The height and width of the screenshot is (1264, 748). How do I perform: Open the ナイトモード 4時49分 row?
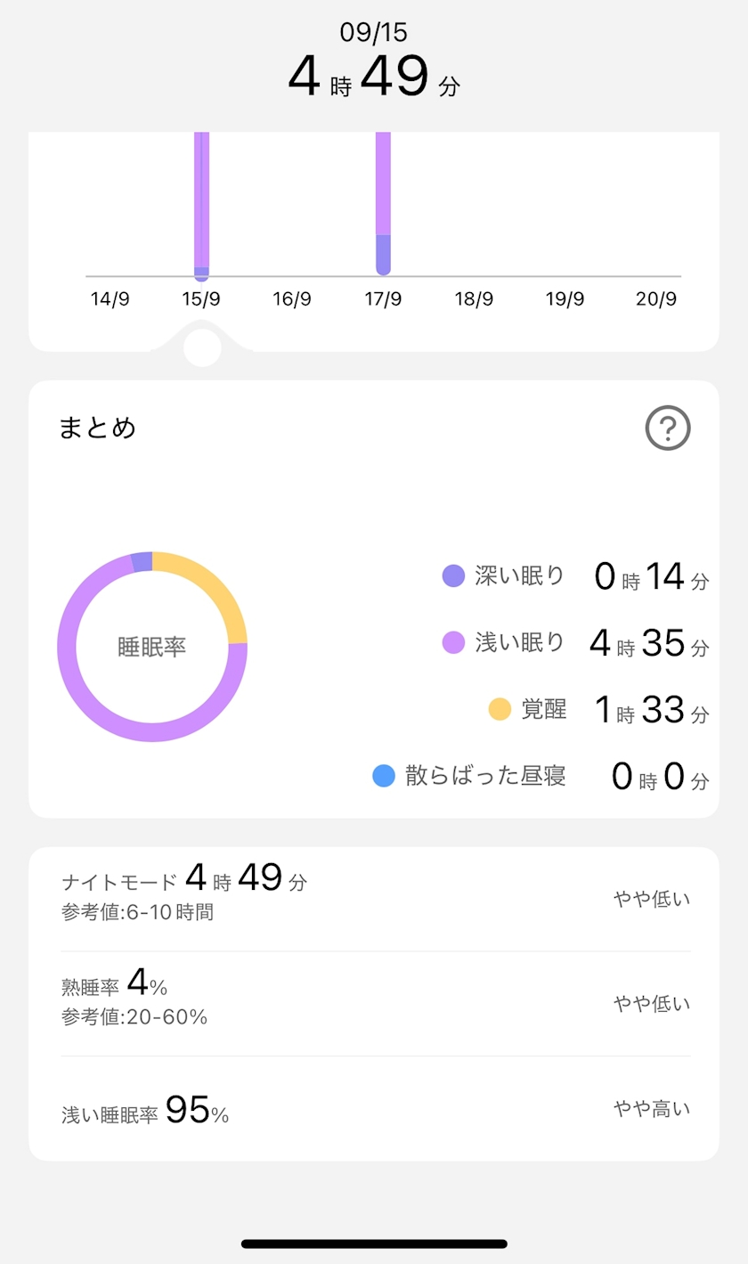point(374,898)
